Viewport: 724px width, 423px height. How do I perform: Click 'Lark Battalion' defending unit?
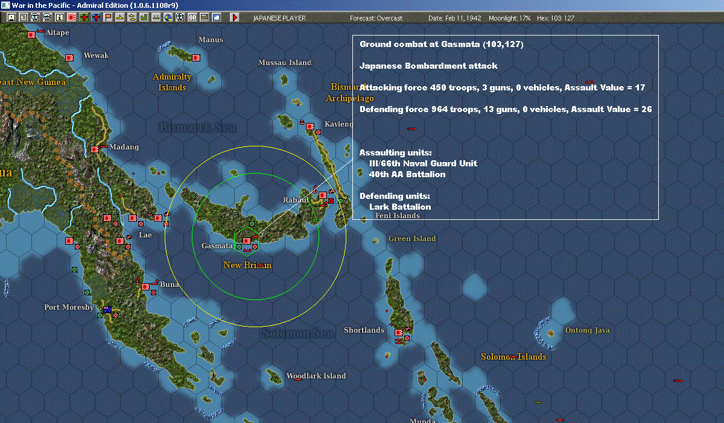click(x=400, y=207)
